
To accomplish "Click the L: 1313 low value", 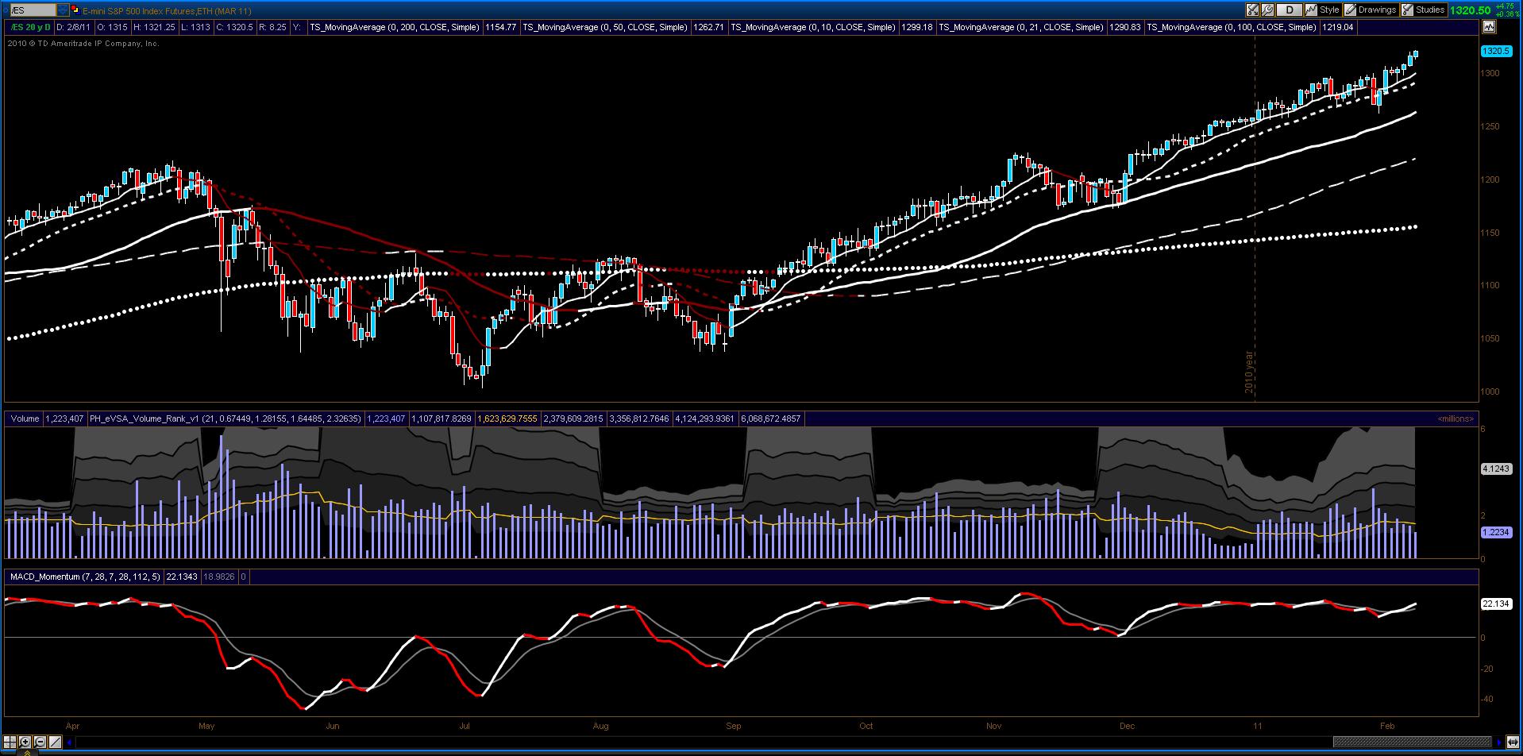I will pyautogui.click(x=195, y=27).
